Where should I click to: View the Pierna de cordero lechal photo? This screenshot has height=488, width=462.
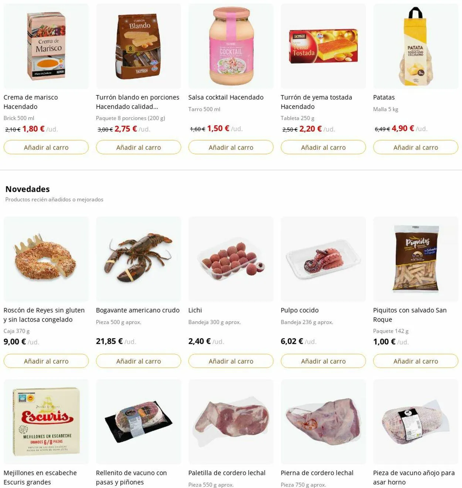323,422
